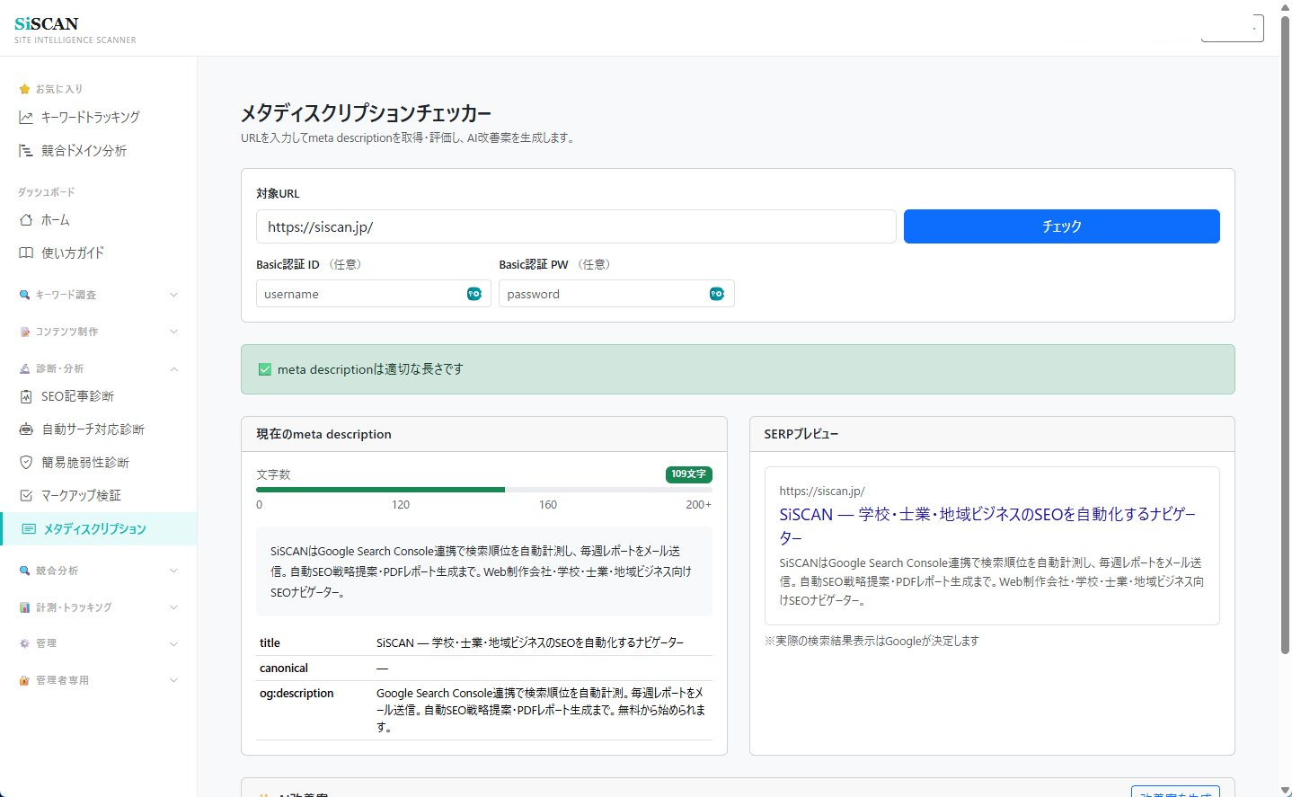
Task: Open 自動サーチ対応診断 page
Action: pyautogui.click(x=99, y=429)
